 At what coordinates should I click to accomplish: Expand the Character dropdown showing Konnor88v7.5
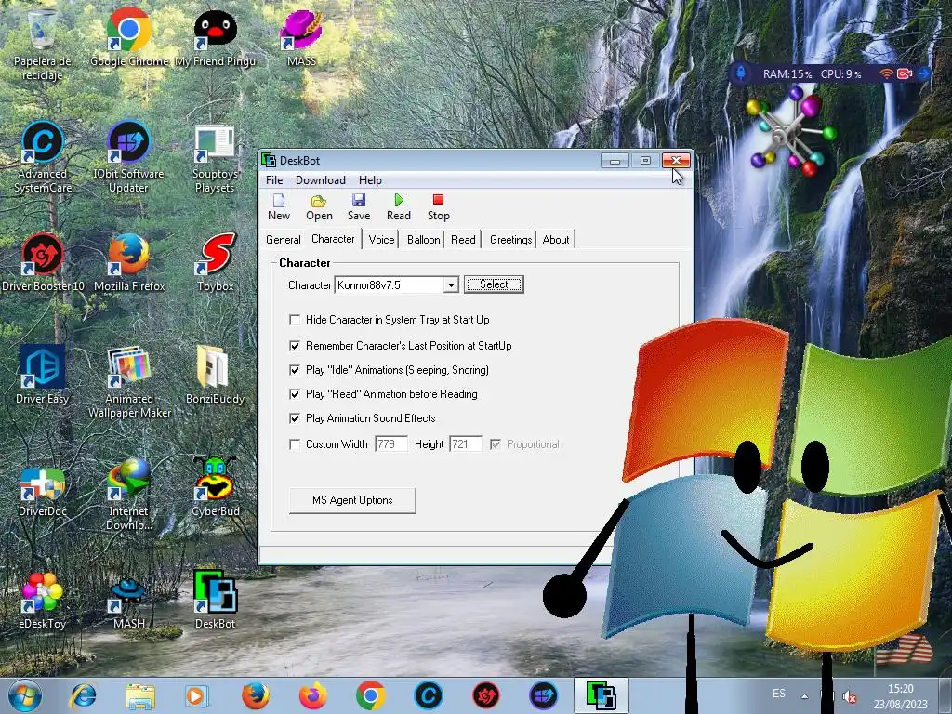coord(451,284)
